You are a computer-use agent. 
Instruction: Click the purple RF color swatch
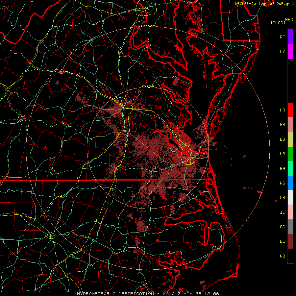(290, 37)
